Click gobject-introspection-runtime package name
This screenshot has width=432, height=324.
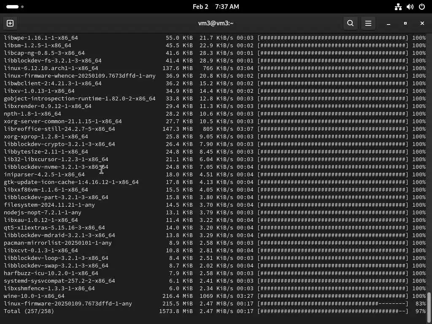[80, 98]
